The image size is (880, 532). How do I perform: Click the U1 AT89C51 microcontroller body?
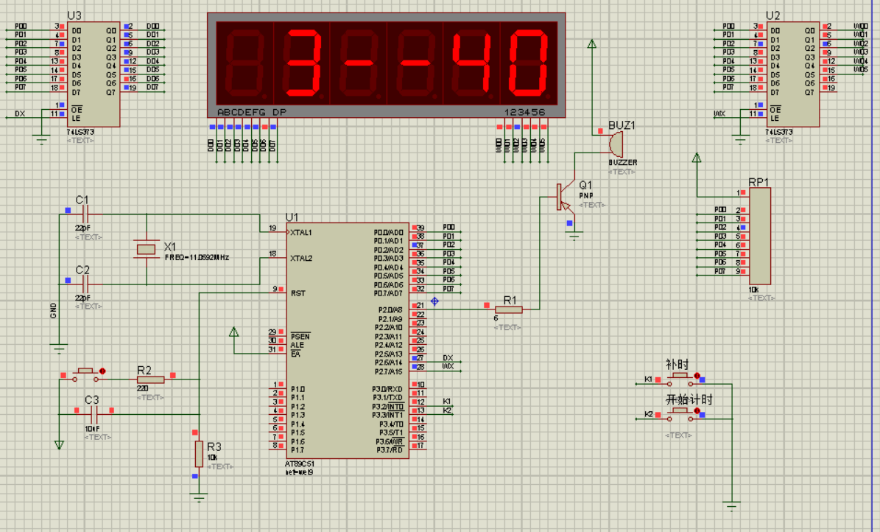pos(348,340)
